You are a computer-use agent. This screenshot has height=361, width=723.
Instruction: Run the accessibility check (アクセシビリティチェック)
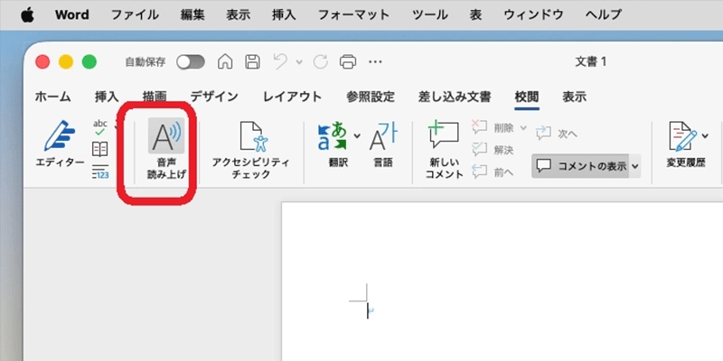pos(251,151)
